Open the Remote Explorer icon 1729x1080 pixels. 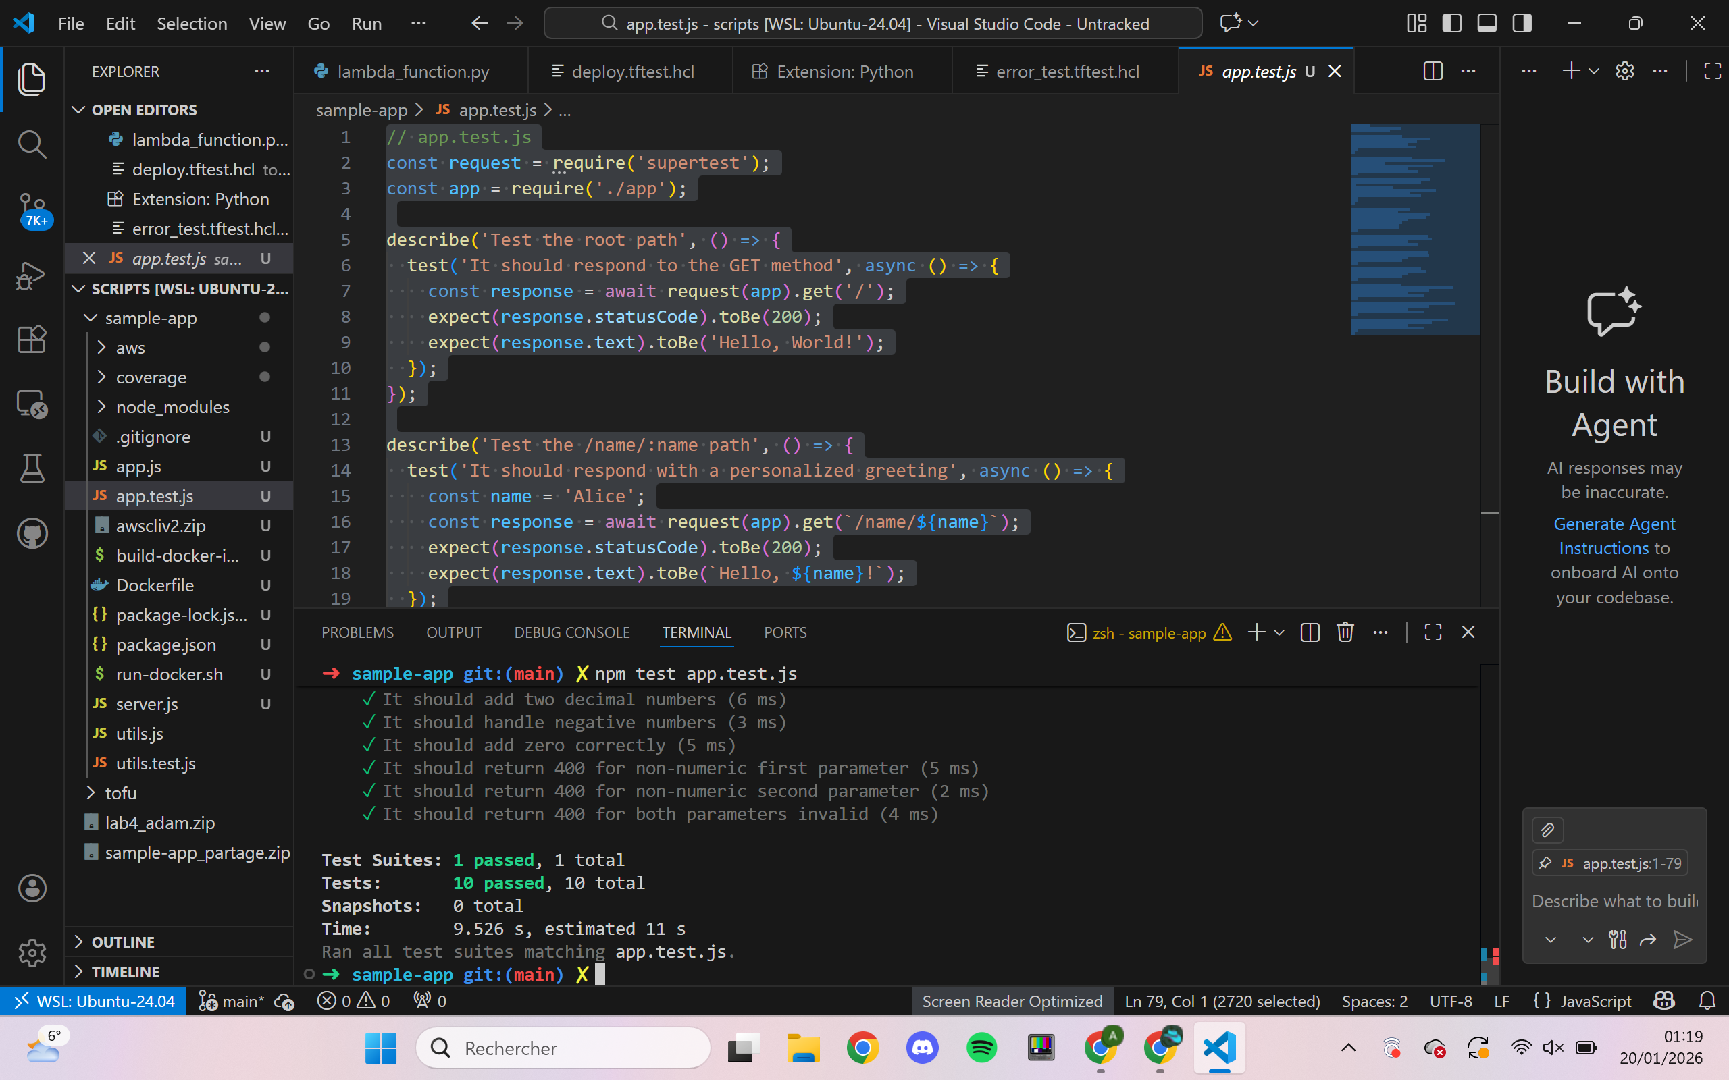[32, 404]
